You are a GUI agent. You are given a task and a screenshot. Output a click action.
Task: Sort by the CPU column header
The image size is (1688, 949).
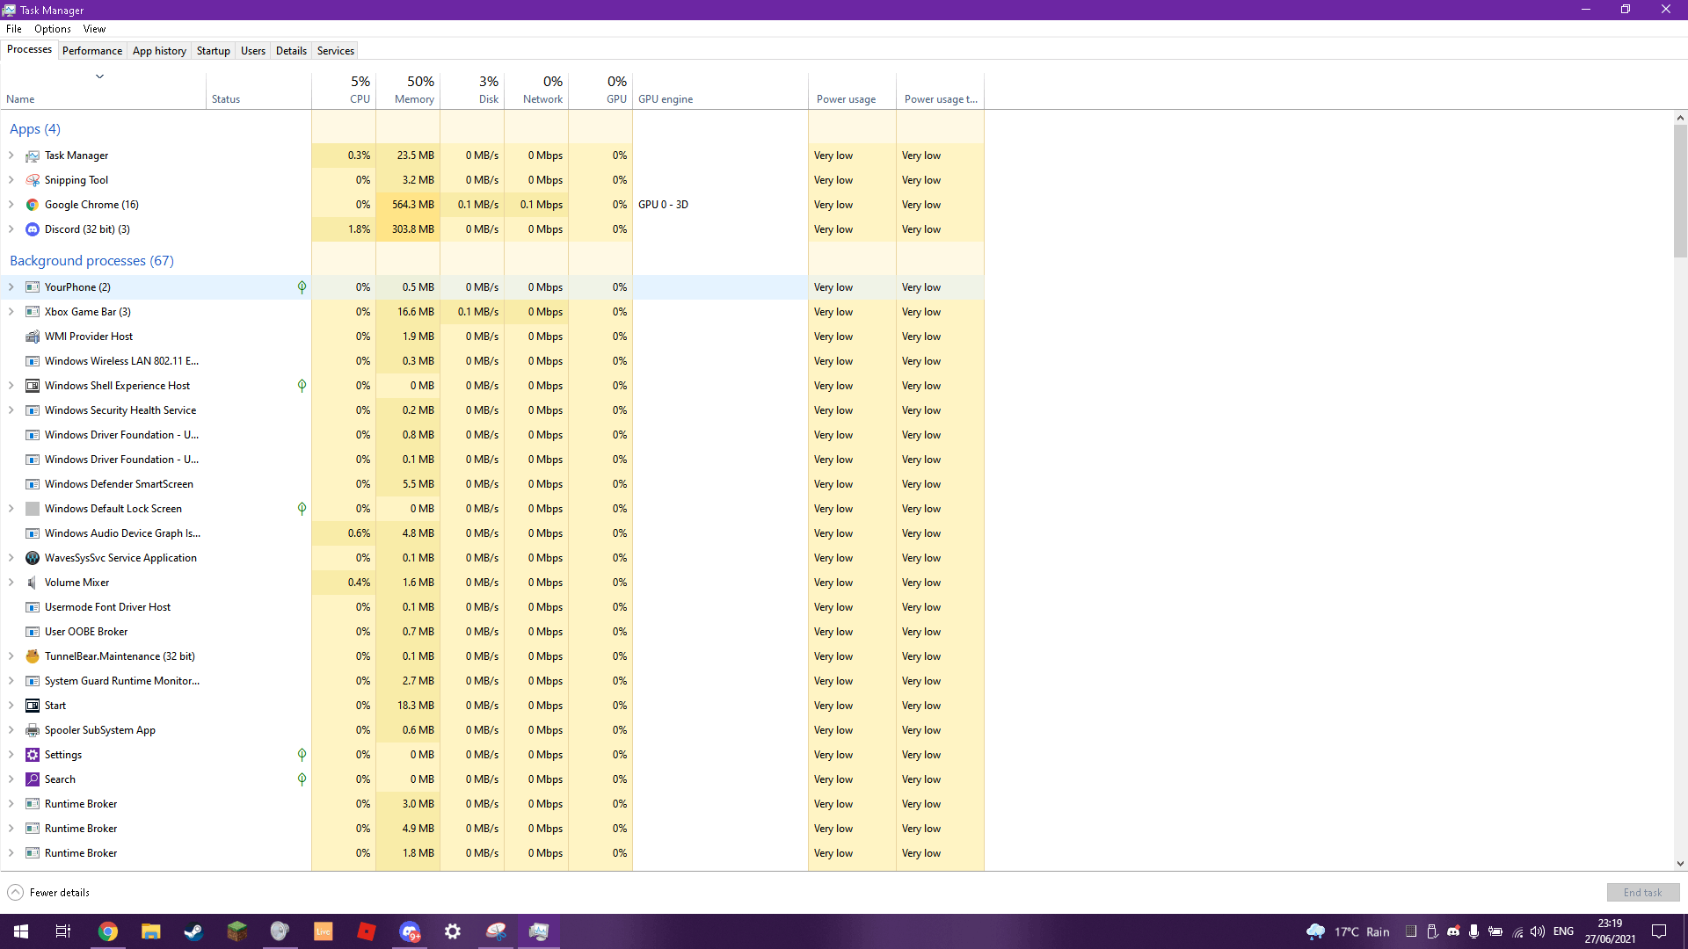(x=344, y=91)
